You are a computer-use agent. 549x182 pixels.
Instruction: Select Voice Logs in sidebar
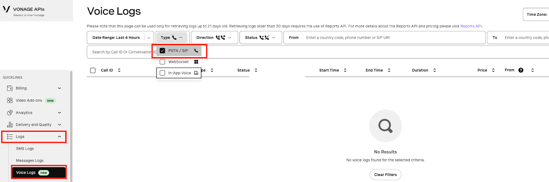[38, 172]
